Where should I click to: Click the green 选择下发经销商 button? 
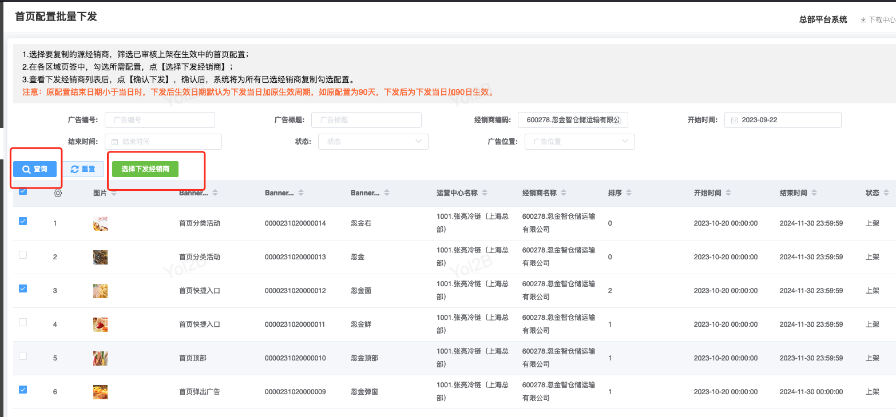145,169
